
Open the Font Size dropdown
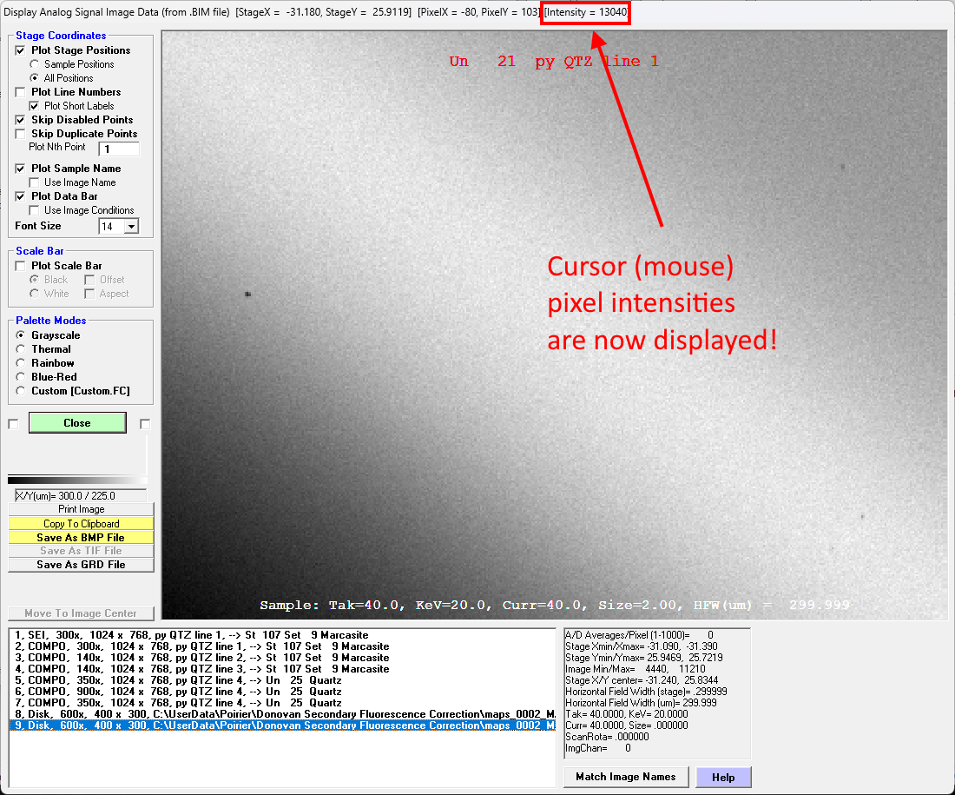(131, 227)
